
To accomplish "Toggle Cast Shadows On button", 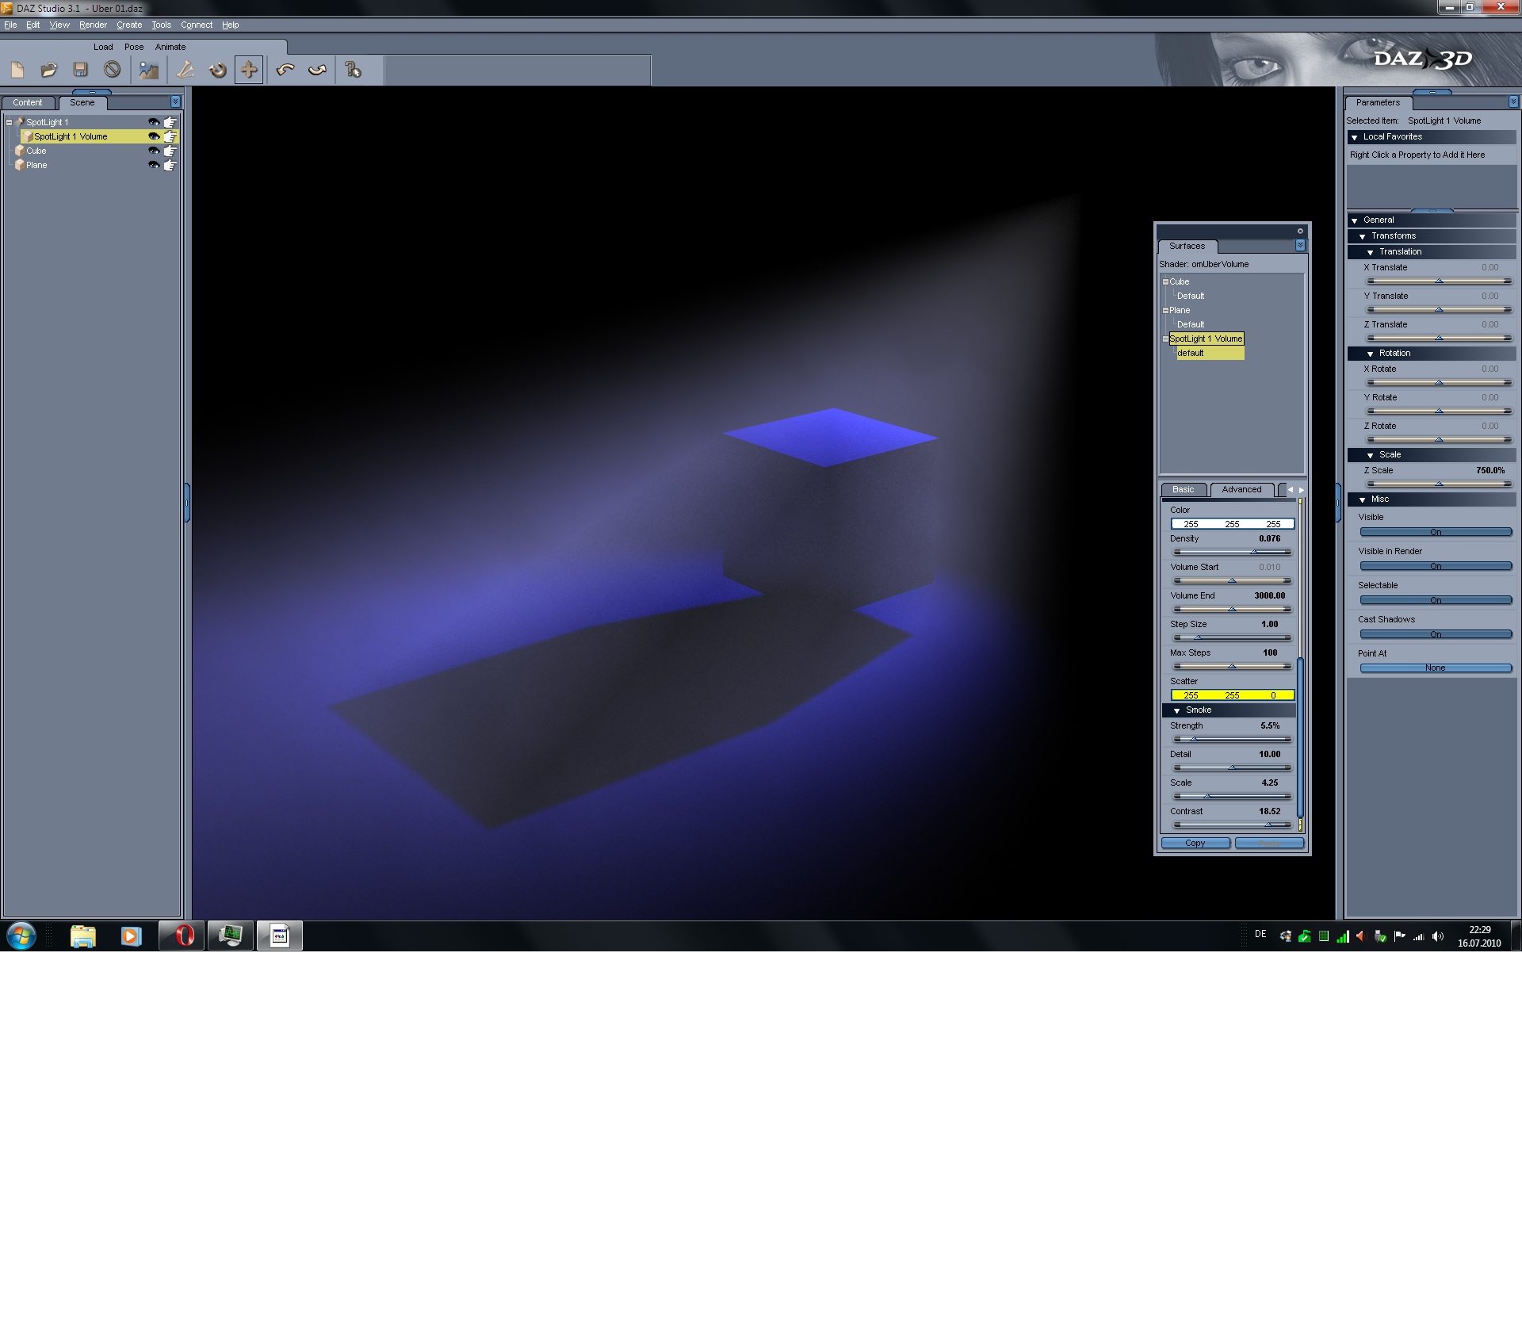I will (1435, 634).
